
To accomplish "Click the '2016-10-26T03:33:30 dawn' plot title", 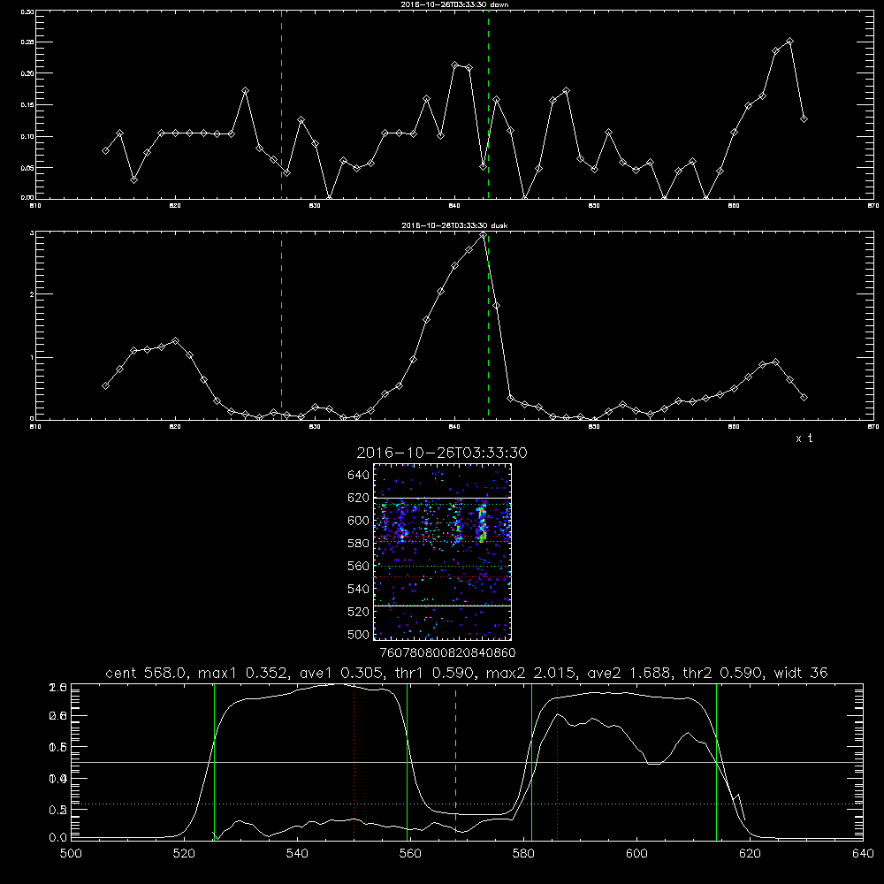I will (454, 4).
